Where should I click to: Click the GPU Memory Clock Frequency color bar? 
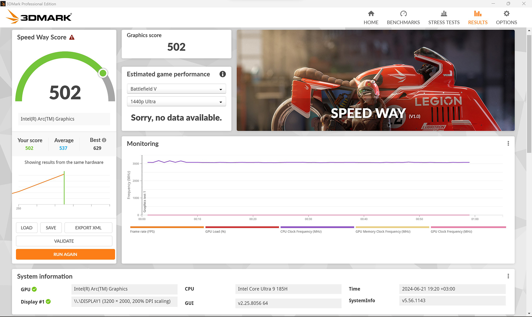point(392,227)
